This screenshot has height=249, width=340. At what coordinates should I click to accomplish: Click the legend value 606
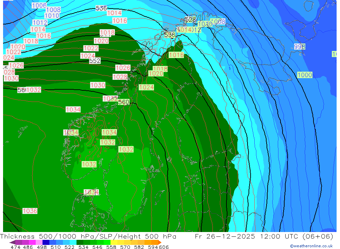pyautogui.click(x=164, y=247)
